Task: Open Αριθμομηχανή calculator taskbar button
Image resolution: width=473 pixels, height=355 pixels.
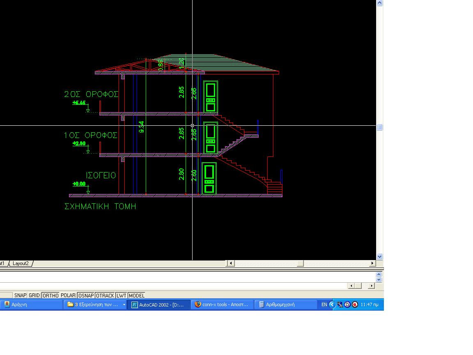Action: coord(285,304)
